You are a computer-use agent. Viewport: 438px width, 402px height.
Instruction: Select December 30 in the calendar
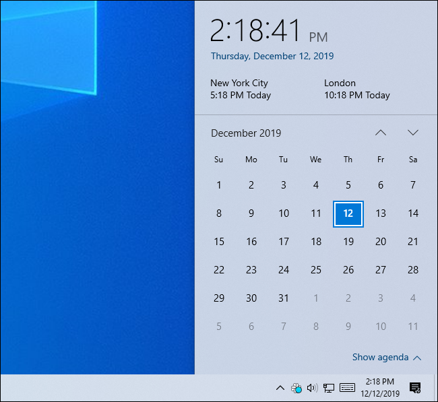(x=251, y=298)
